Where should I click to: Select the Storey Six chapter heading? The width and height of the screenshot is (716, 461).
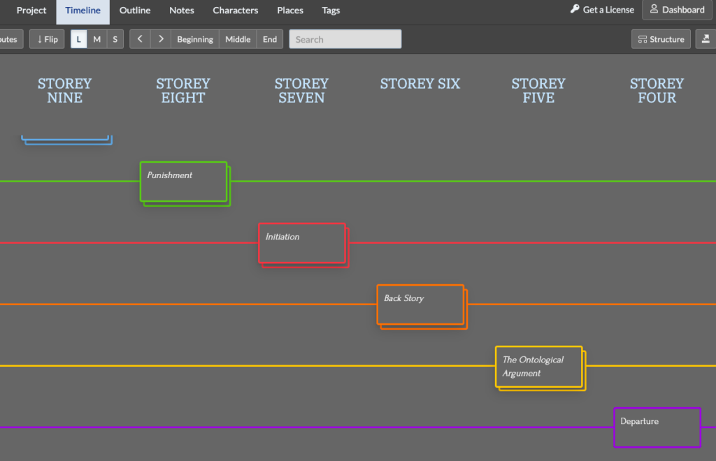(420, 83)
